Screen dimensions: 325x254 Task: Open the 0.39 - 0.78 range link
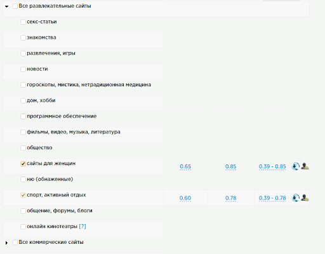[x=272, y=198]
